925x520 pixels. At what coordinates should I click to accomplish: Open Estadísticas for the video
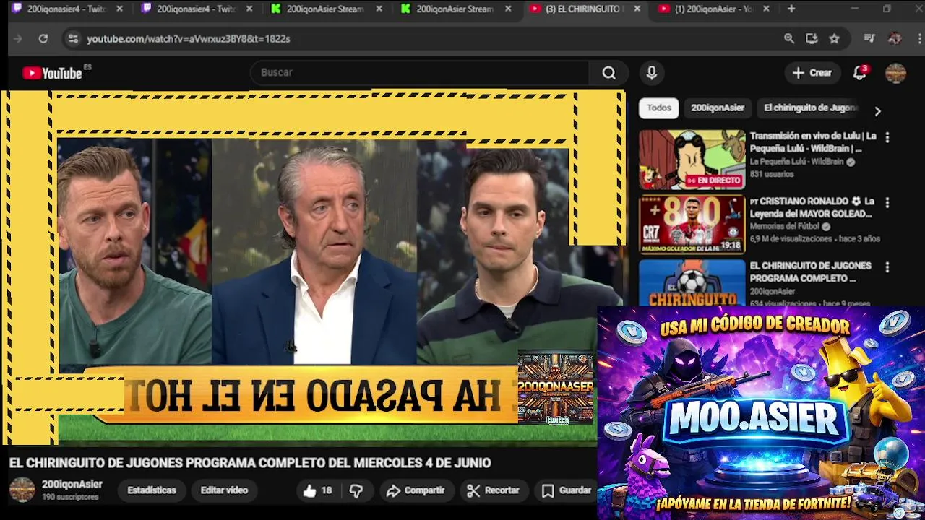click(152, 490)
